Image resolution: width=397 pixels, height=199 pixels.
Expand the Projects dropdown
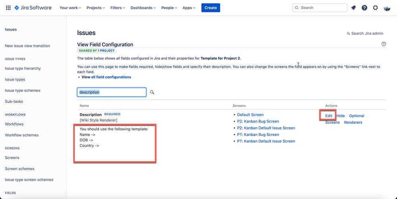coord(96,8)
